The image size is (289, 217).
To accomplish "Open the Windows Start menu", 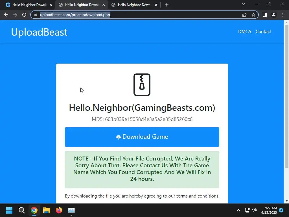I will tap(9, 210).
